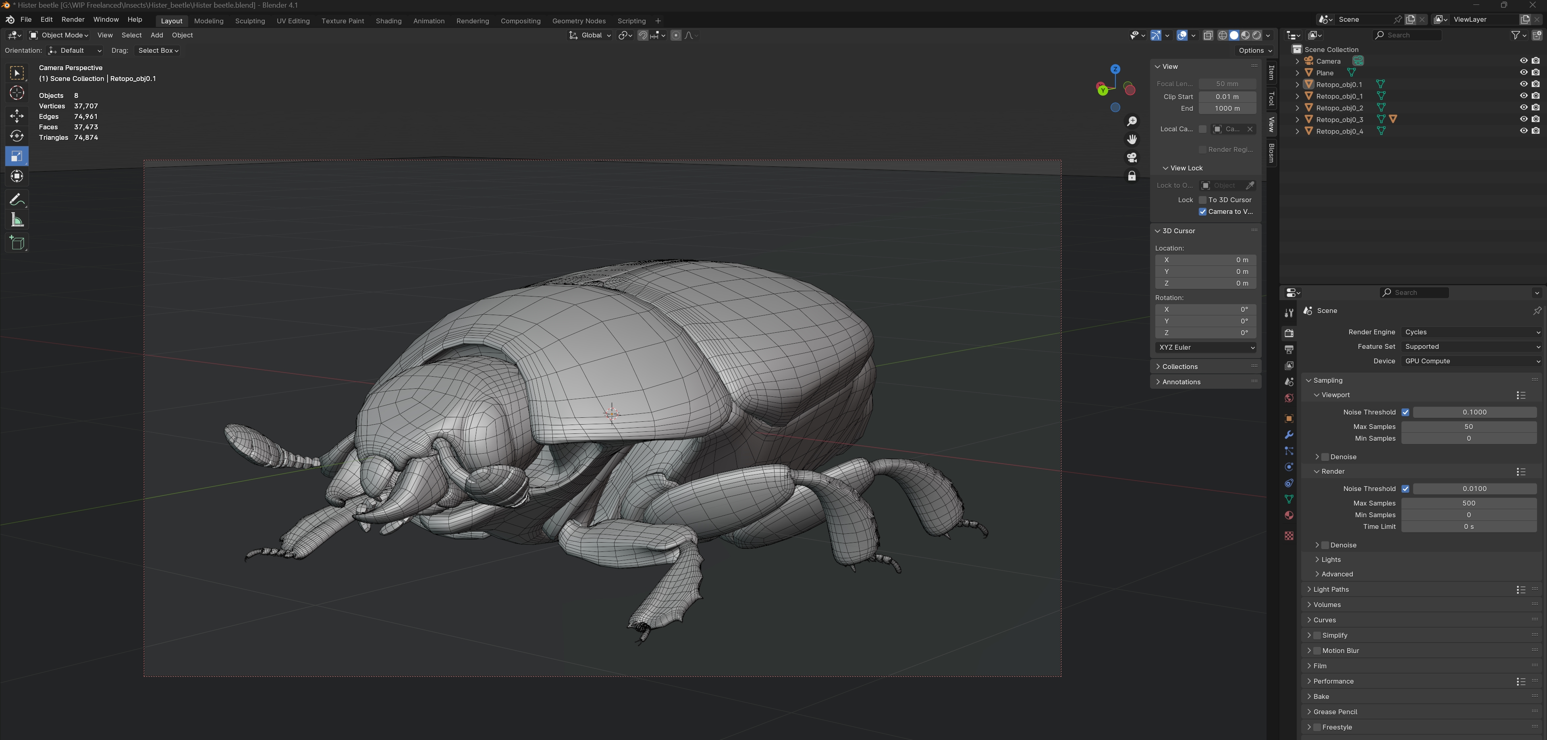Select the Measure tool
The height and width of the screenshot is (740, 1547).
coord(17,220)
